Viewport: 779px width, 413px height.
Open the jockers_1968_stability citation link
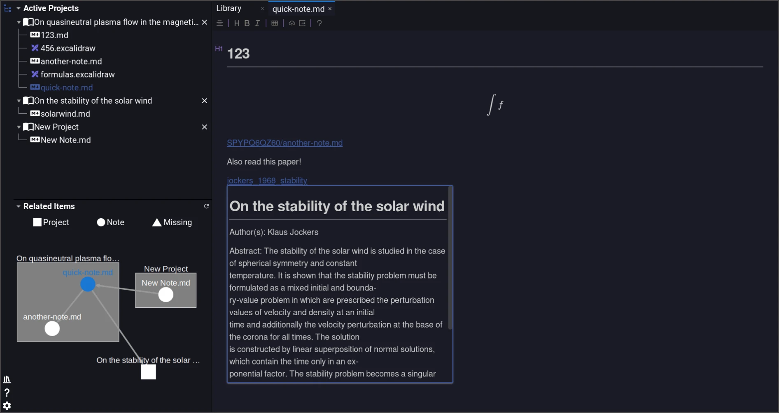click(267, 180)
